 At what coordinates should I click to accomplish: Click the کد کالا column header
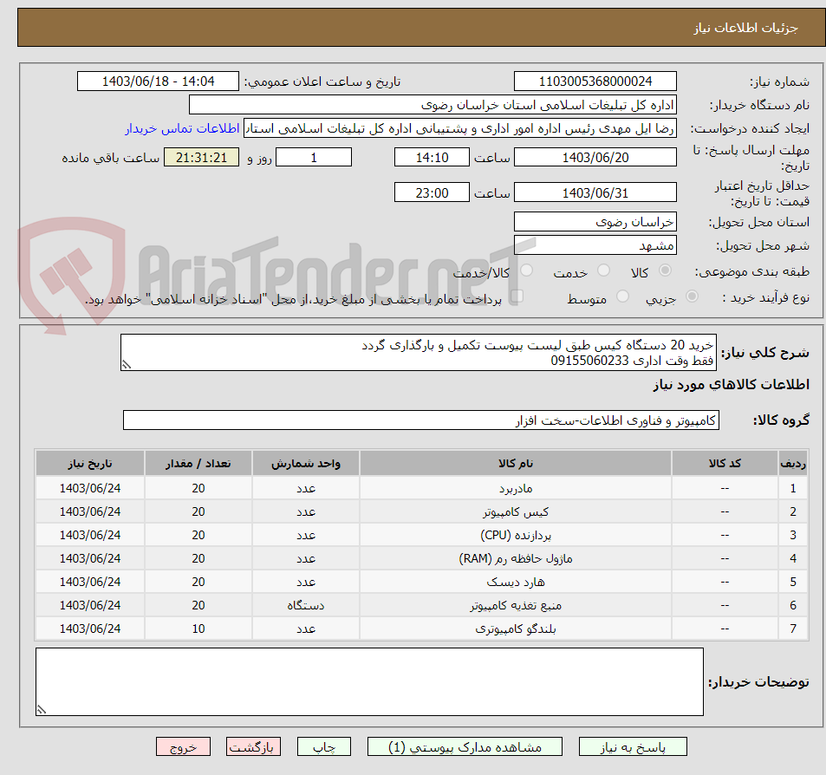725,464
